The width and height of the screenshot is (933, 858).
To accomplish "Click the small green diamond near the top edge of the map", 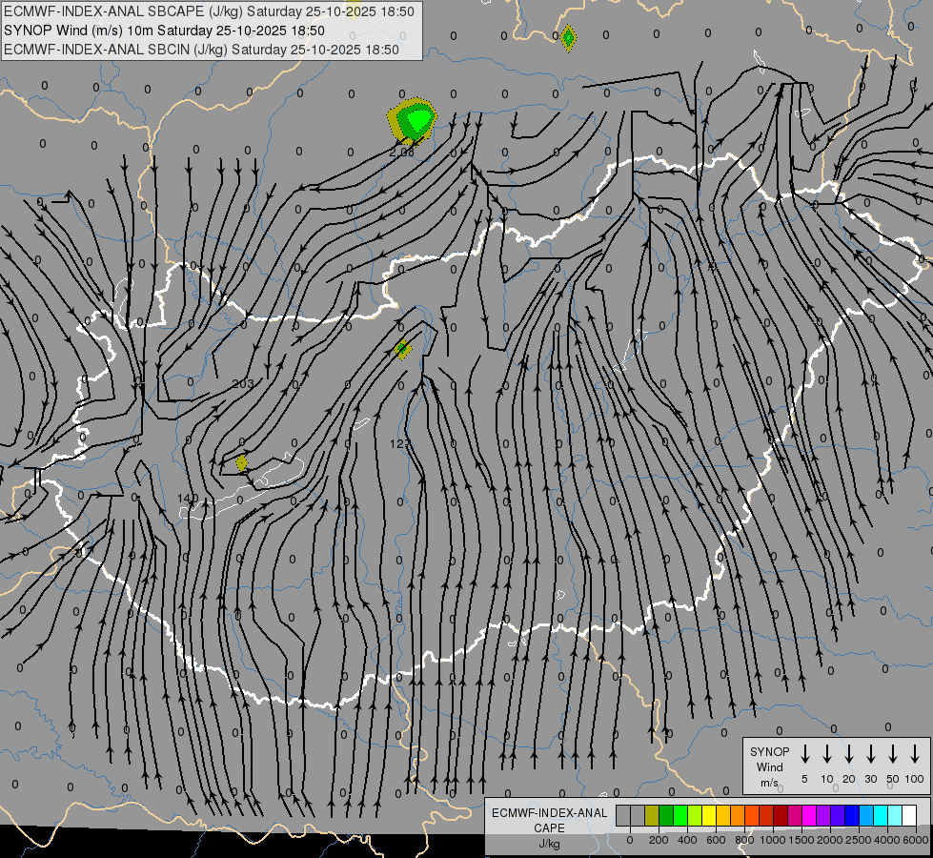I will pos(568,38).
